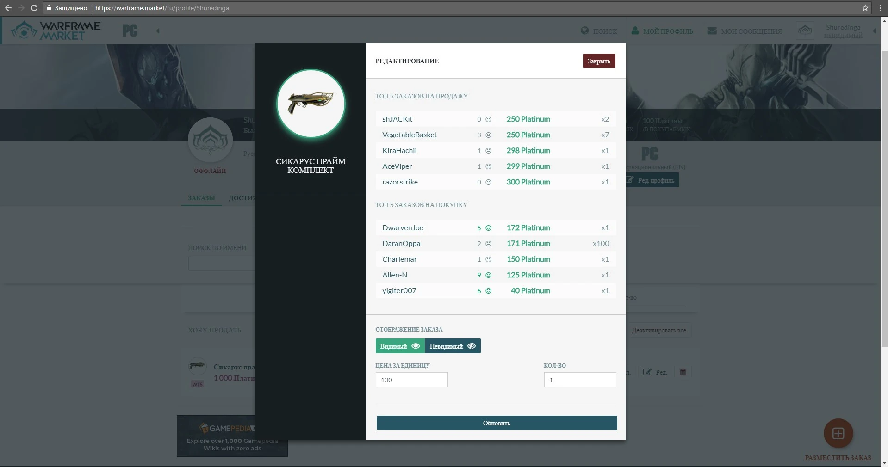Viewport: 888px width, 467px height.
Task: Set order visibility to Видимый
Action: tap(400, 346)
